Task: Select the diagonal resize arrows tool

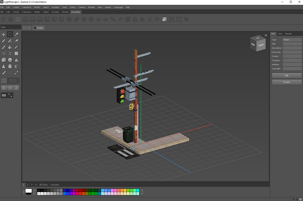Action: point(16,72)
